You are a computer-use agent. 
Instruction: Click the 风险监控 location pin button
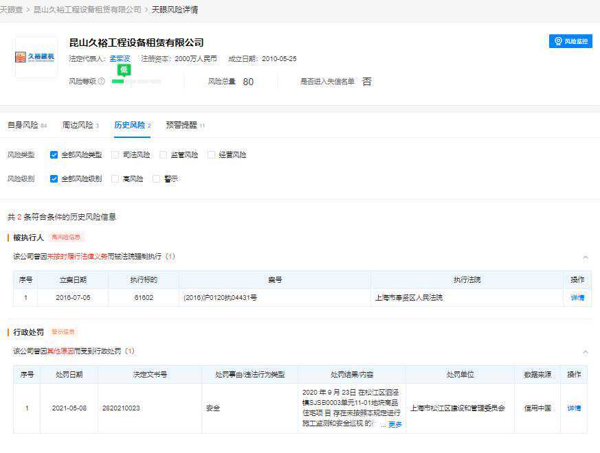(570, 41)
